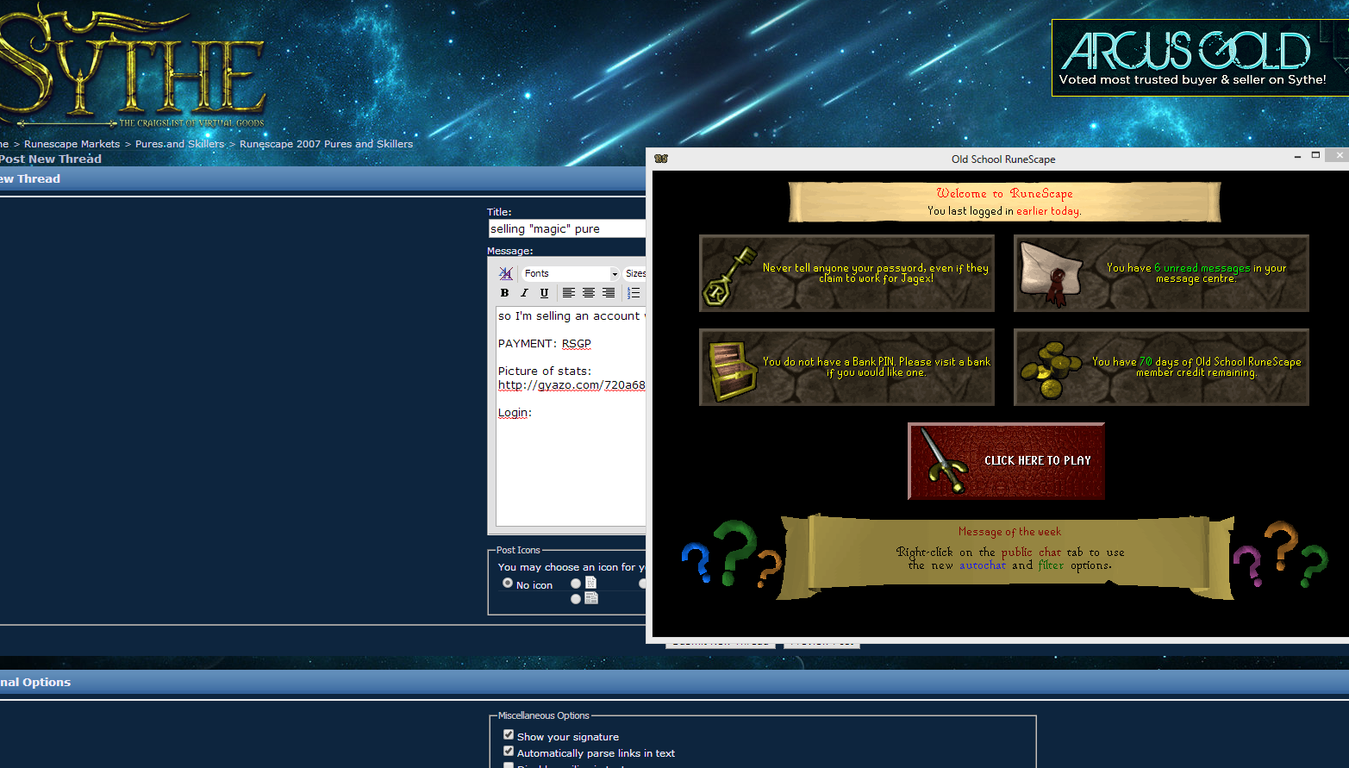This screenshot has height=768, width=1349.
Task: Toggle italic formatting in the message editor
Action: (x=524, y=293)
